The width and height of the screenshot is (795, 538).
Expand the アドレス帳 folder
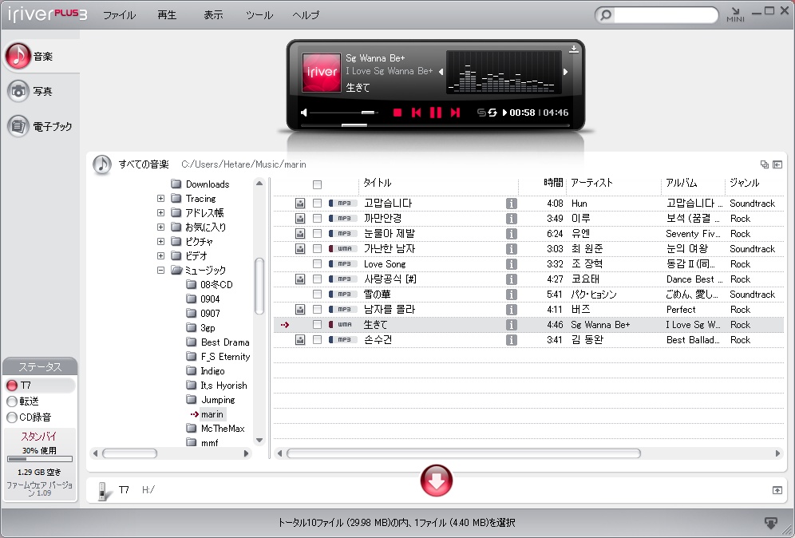160,213
